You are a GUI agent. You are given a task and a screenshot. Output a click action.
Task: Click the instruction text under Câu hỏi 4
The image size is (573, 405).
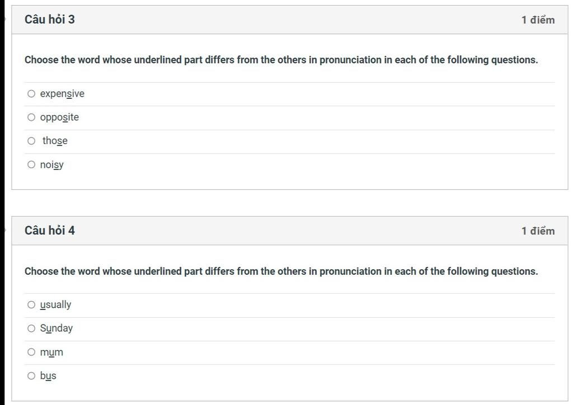tap(281, 271)
